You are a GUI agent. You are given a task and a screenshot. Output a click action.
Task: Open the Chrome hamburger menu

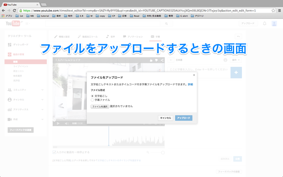[279, 10]
